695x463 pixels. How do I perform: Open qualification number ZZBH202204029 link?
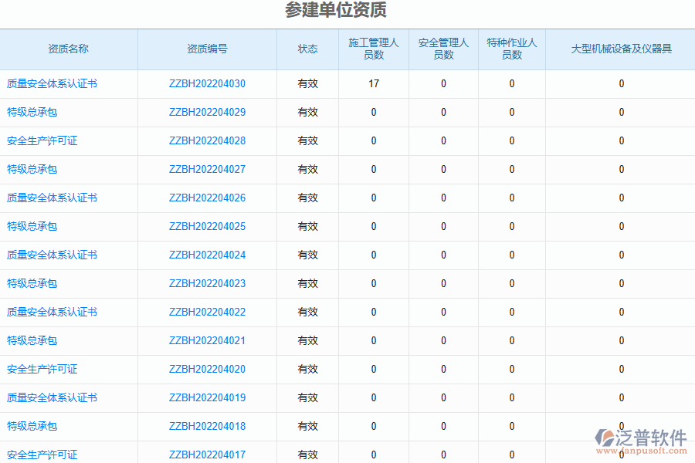[x=207, y=113]
